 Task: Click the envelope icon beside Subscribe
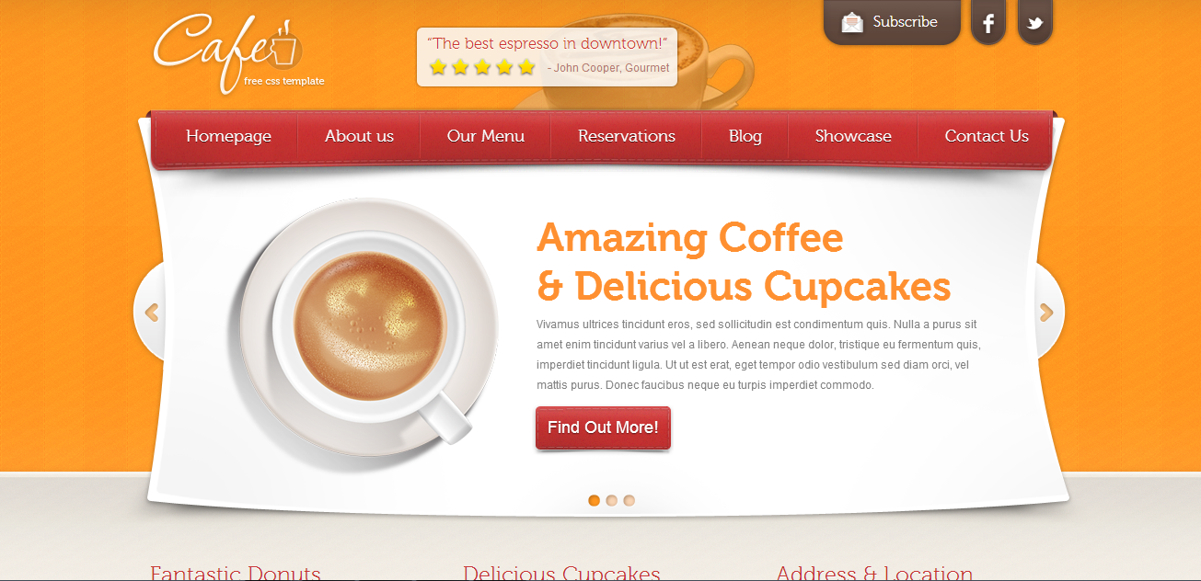click(x=852, y=22)
